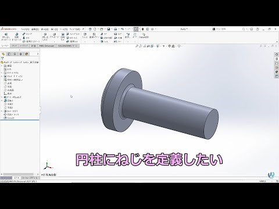
Task: Click the Print icon
Action: point(116,29)
